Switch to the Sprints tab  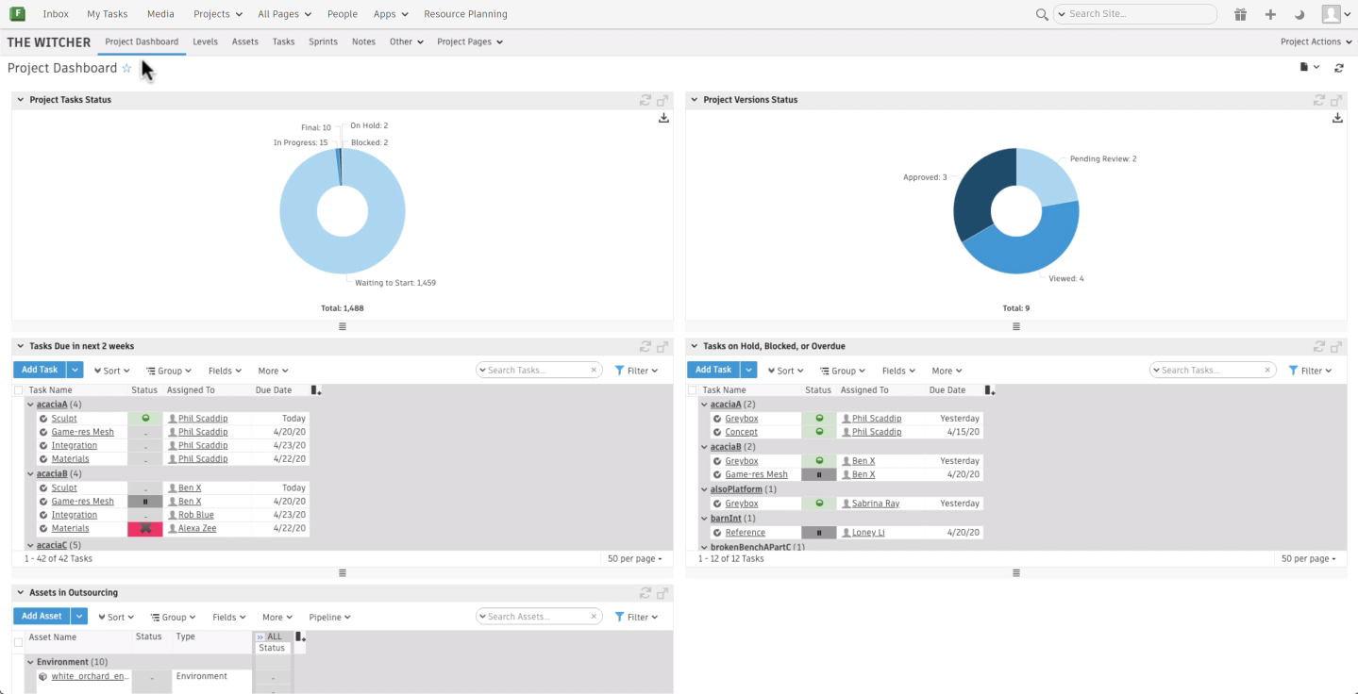coord(323,41)
